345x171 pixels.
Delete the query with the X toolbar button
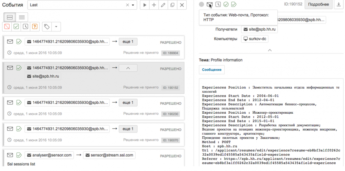click(182, 5)
